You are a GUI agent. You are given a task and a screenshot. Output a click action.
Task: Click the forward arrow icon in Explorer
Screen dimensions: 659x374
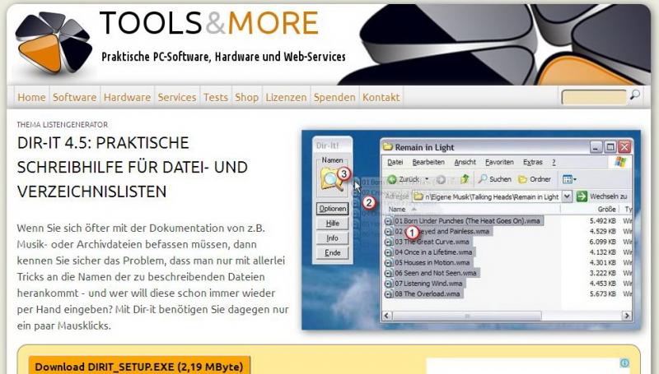click(441, 180)
